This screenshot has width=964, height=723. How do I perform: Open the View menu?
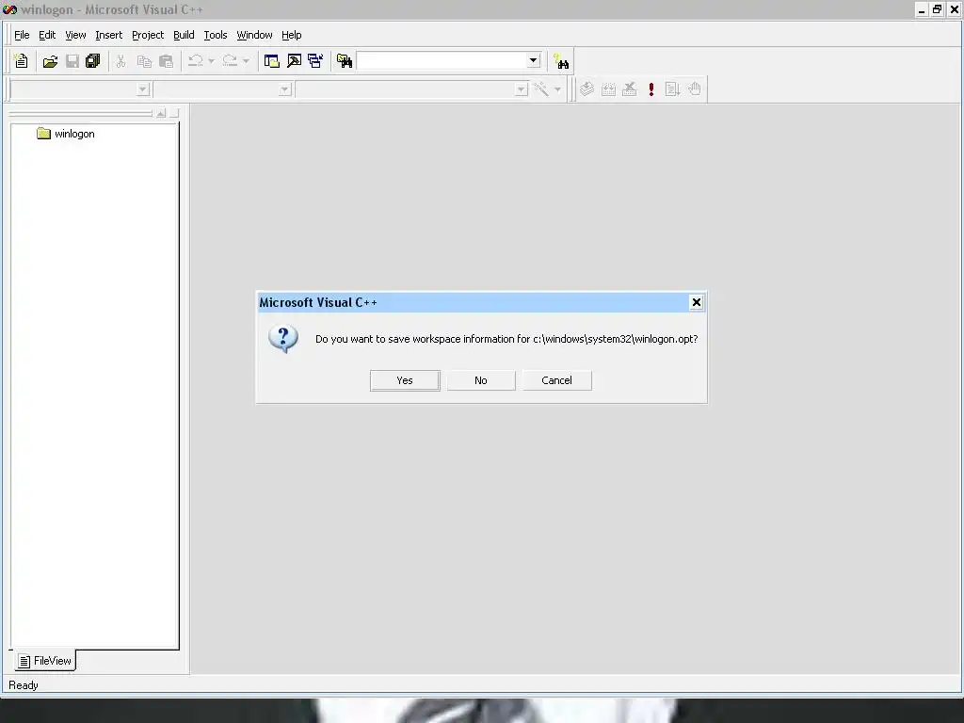click(75, 35)
